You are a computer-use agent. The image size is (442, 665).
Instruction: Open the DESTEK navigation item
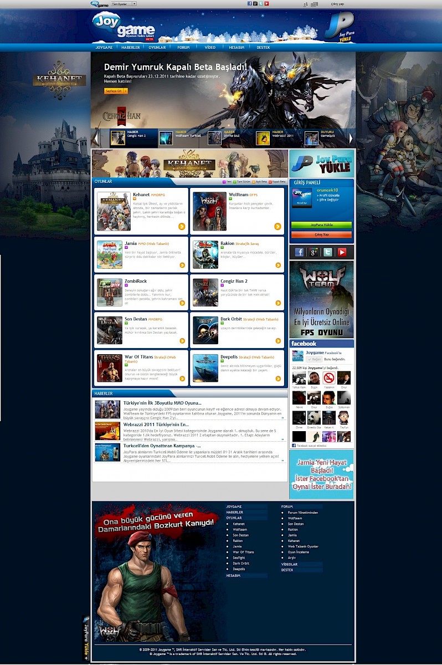[263, 48]
